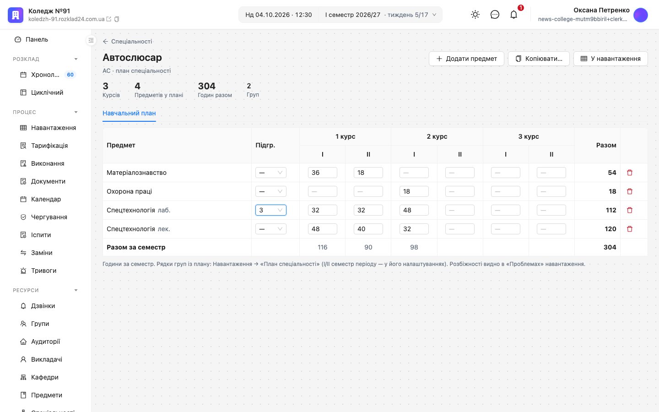Select the Навчальний план tab
Viewport: 659px width, 412px height.
tap(129, 113)
